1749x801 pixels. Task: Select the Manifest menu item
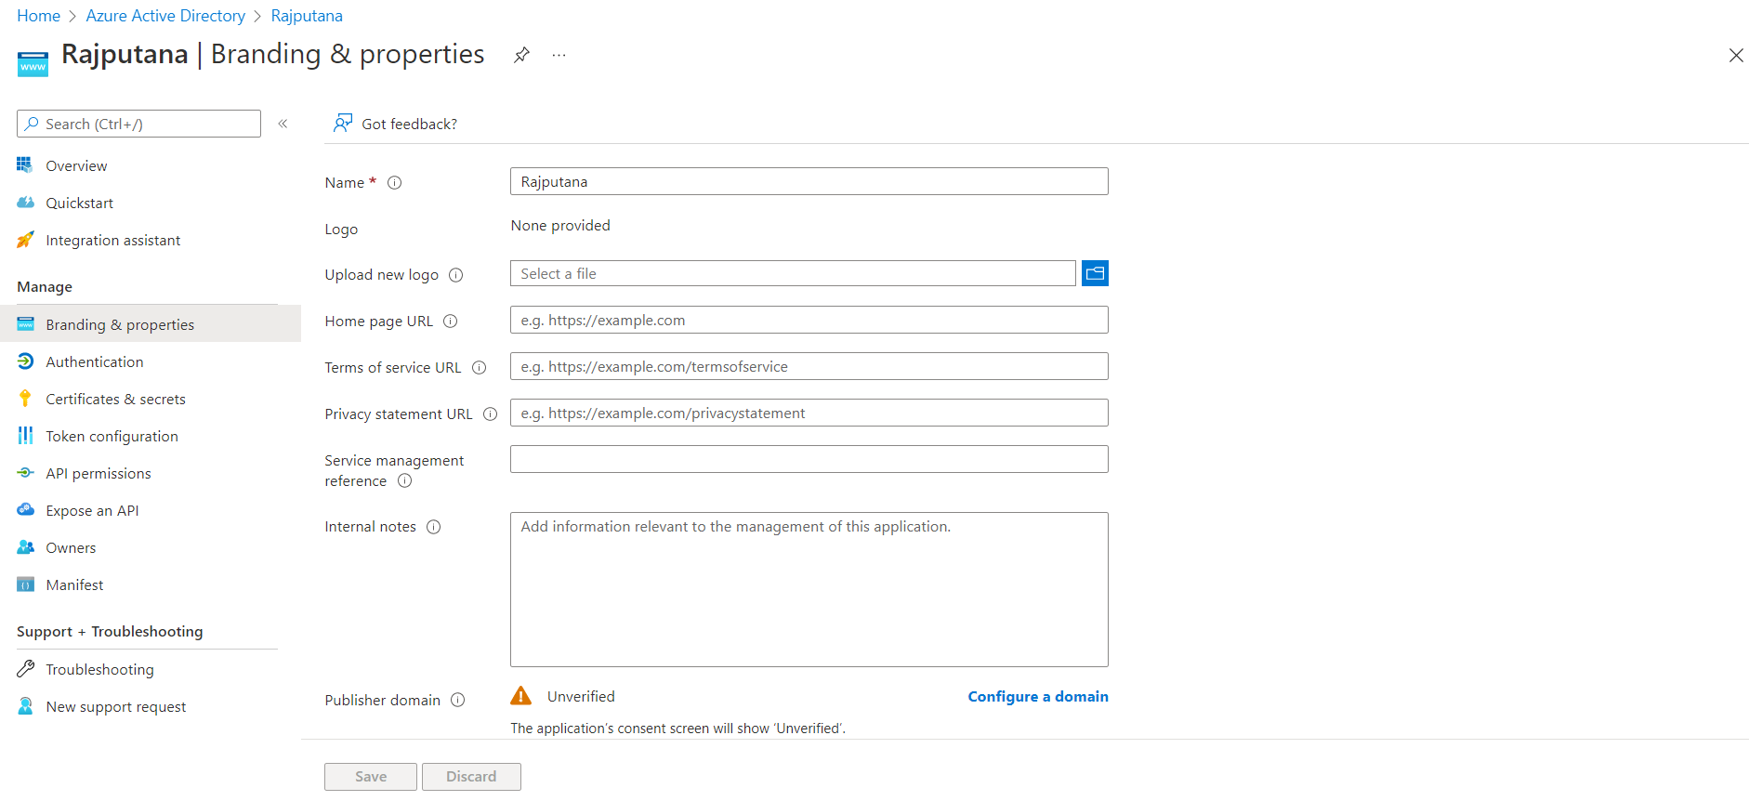click(74, 585)
